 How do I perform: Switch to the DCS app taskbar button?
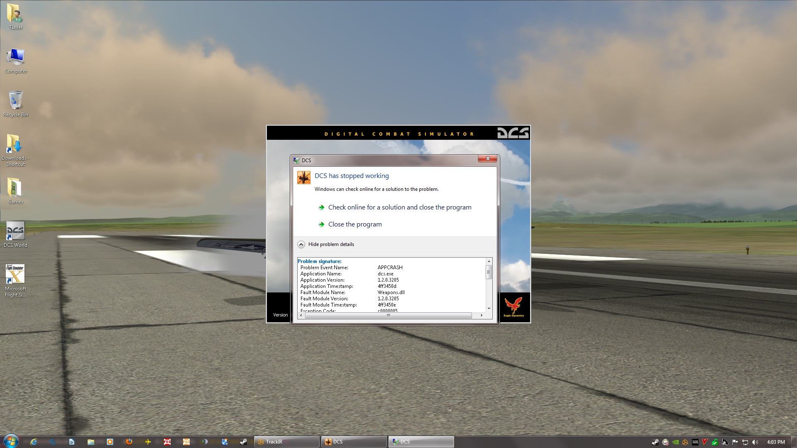tap(354, 442)
